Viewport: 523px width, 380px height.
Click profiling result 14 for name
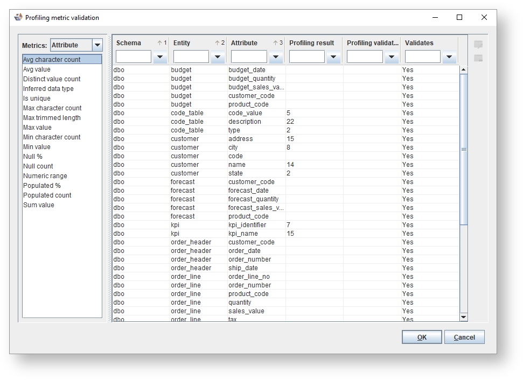(x=314, y=165)
